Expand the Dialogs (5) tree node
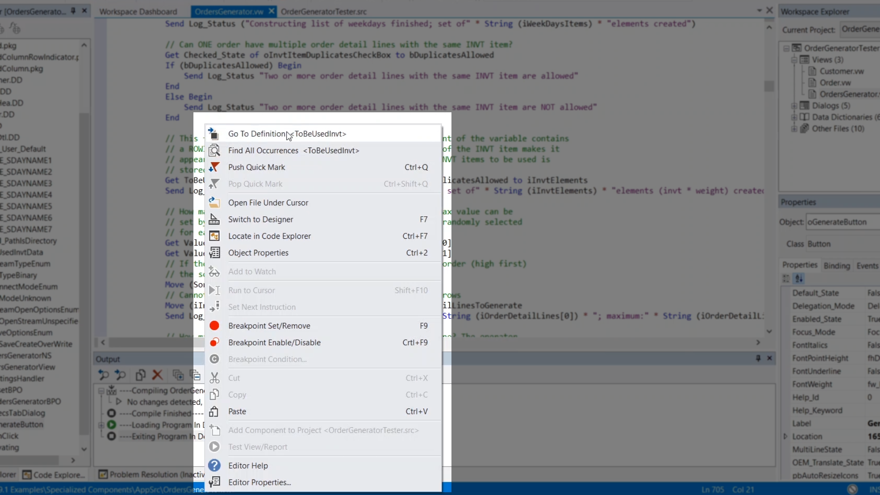 pyautogui.click(x=794, y=106)
